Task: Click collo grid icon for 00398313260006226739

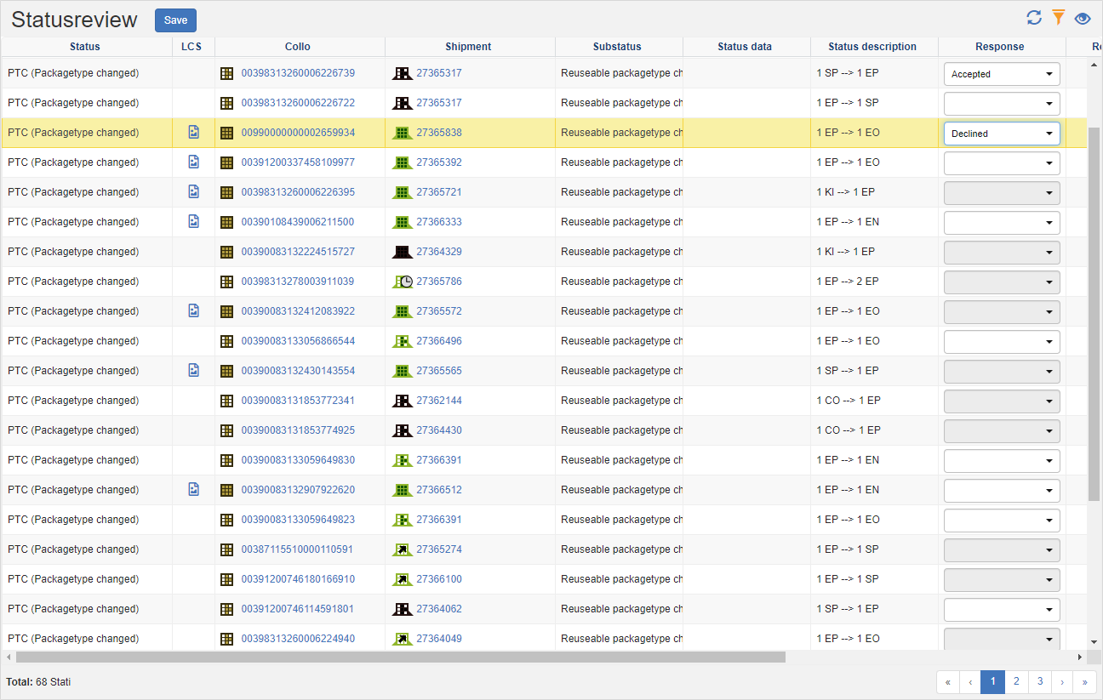Action: click(226, 74)
